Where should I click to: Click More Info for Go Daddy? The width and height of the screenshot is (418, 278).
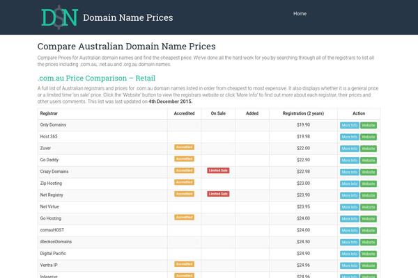click(350, 161)
